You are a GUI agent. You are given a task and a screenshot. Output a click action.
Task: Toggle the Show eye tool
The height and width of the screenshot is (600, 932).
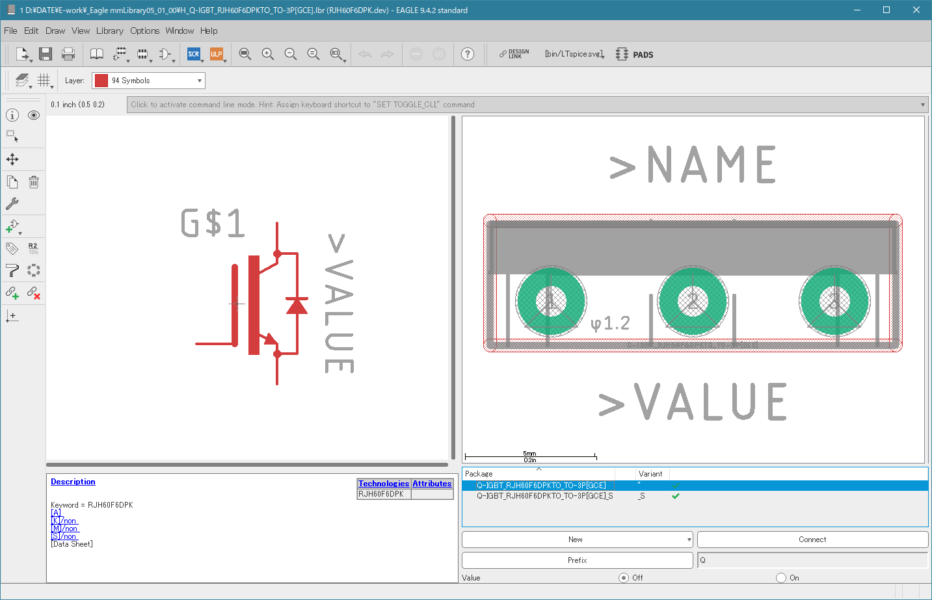pos(34,115)
